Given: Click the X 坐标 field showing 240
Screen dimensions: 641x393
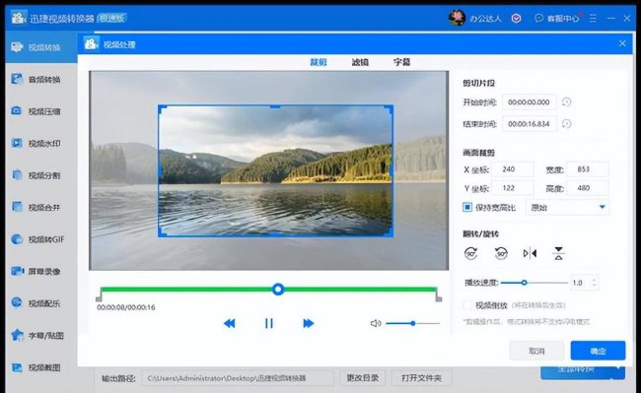Looking at the screenshot, I should click(x=512, y=169).
